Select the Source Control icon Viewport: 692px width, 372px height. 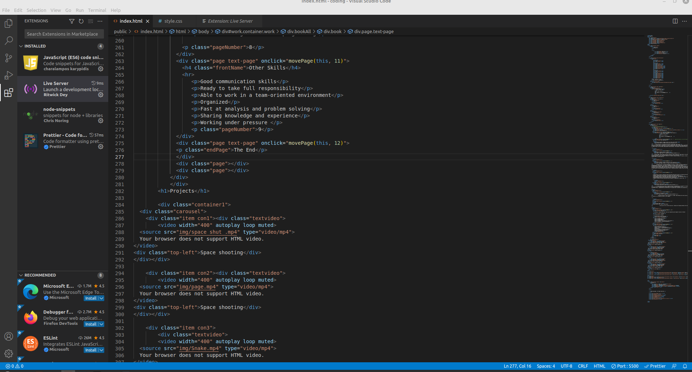8,58
